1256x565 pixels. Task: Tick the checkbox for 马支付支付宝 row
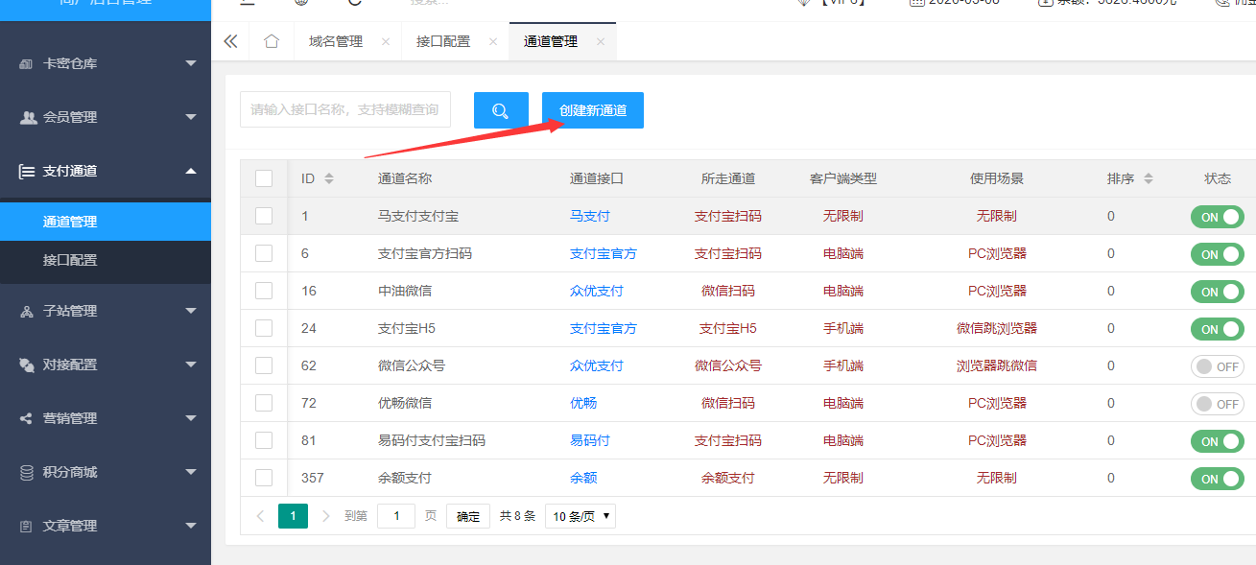pos(264,216)
